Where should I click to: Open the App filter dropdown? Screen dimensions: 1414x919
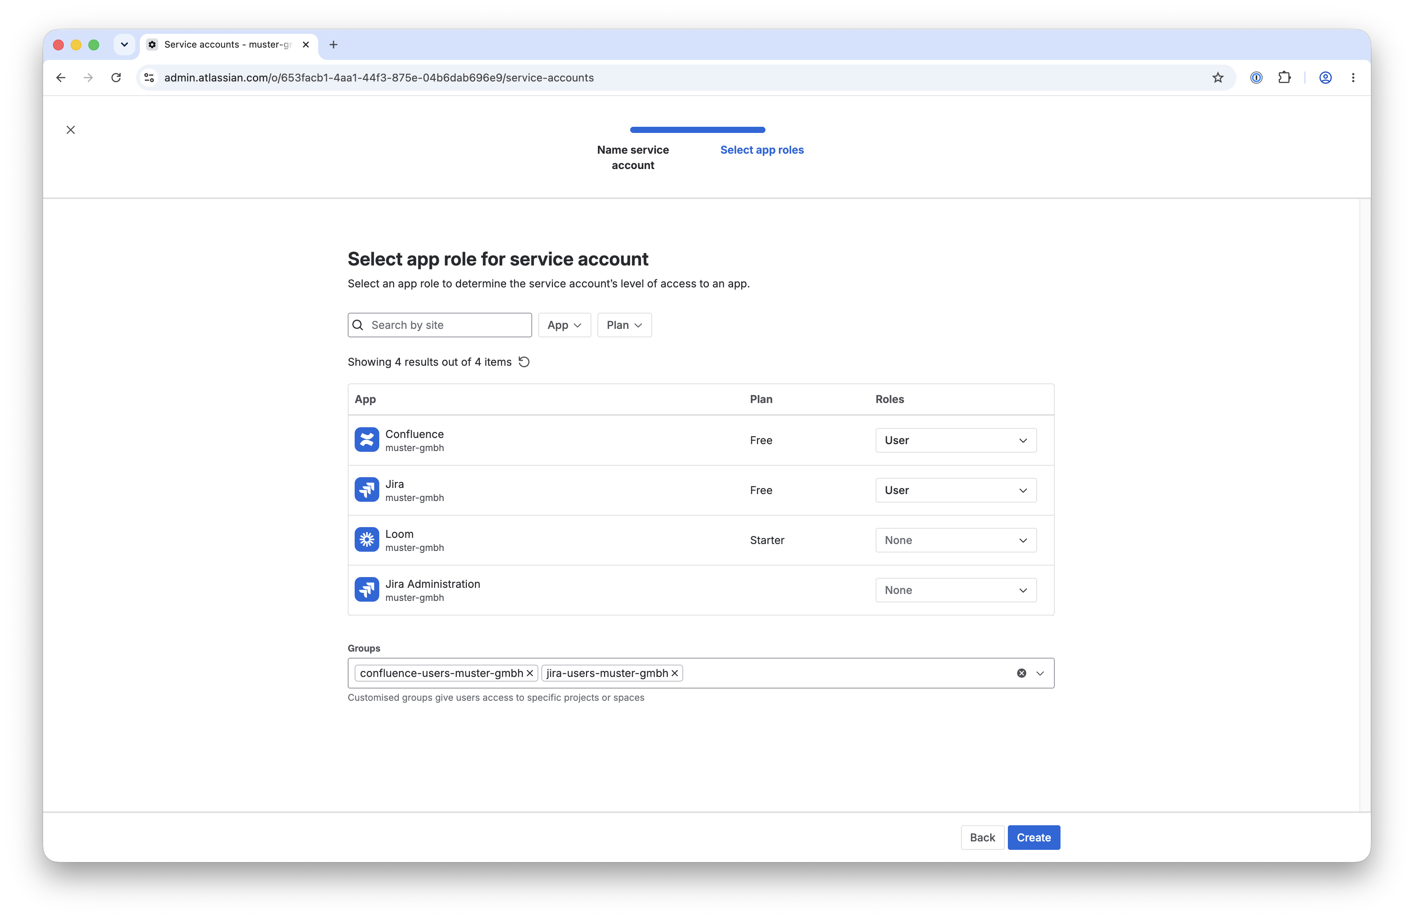pyautogui.click(x=564, y=325)
